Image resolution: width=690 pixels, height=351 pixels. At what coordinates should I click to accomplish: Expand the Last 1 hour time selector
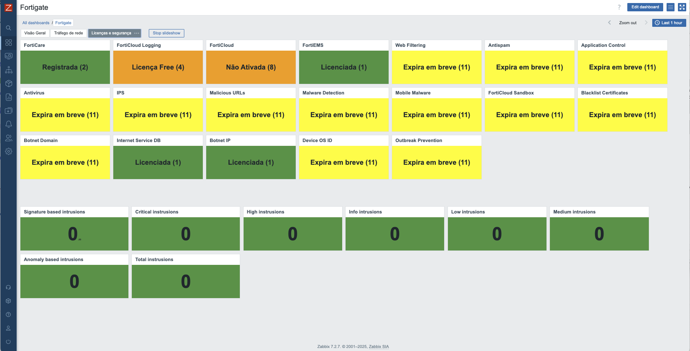(668, 23)
